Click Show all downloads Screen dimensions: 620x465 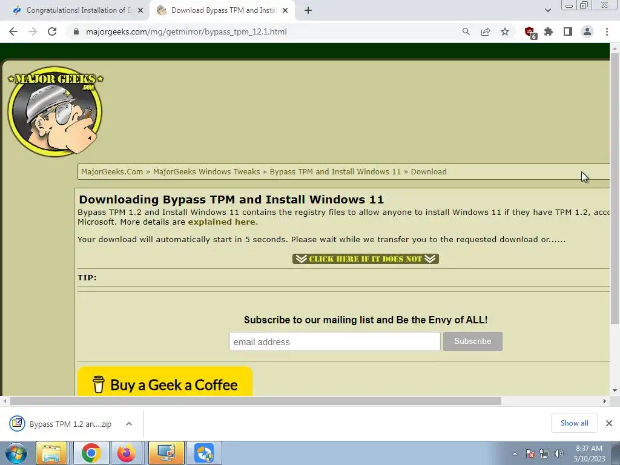click(x=574, y=423)
